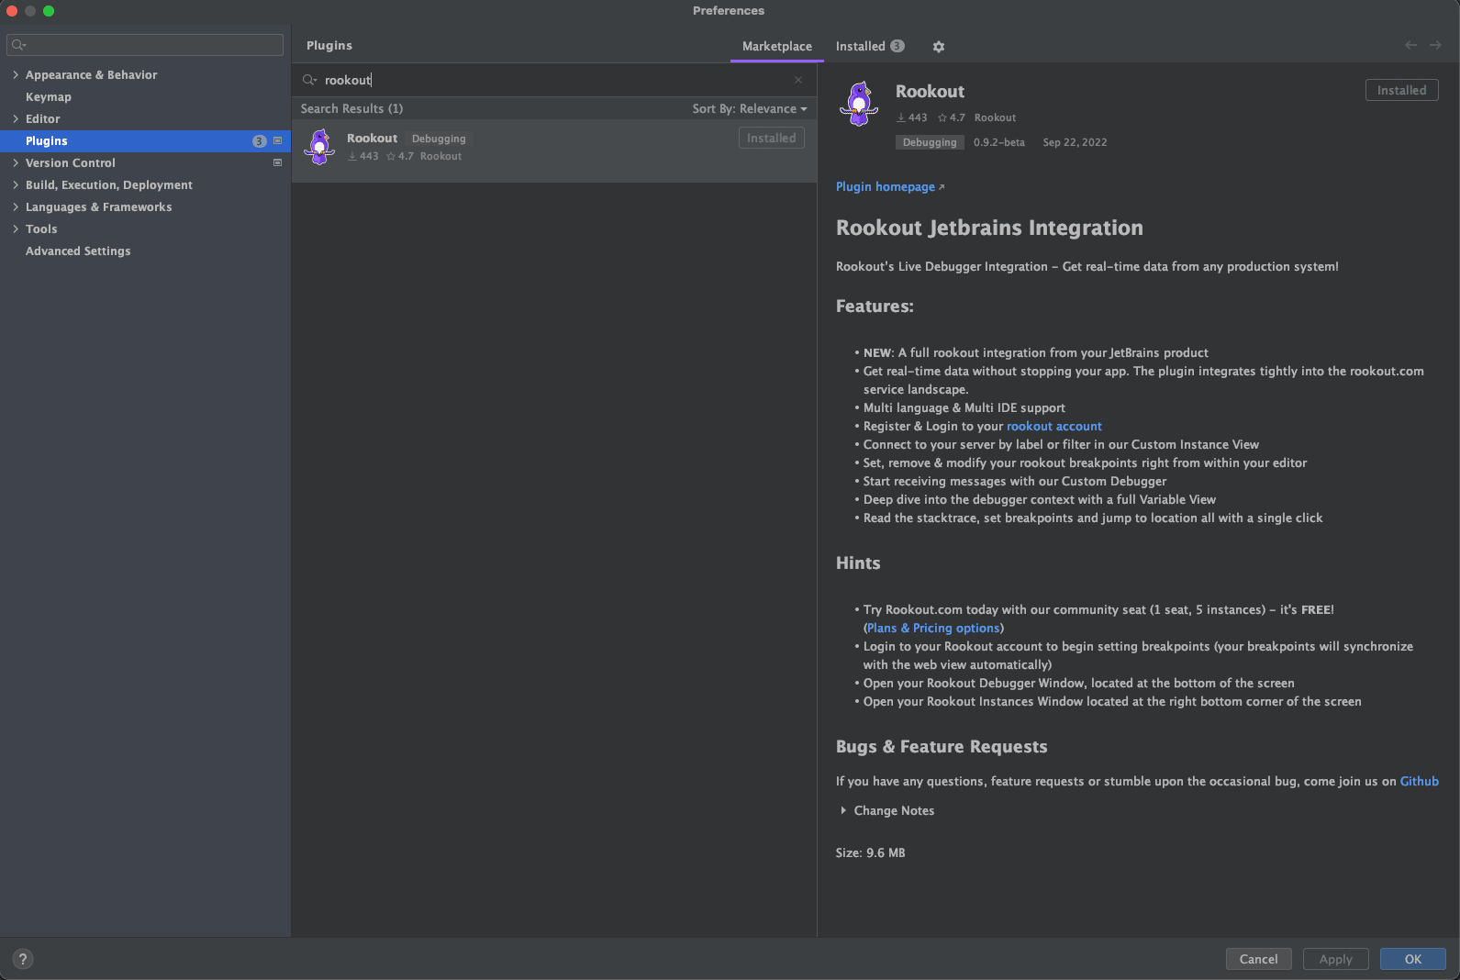
Task: Click the Cancel button
Action: (x=1258, y=959)
